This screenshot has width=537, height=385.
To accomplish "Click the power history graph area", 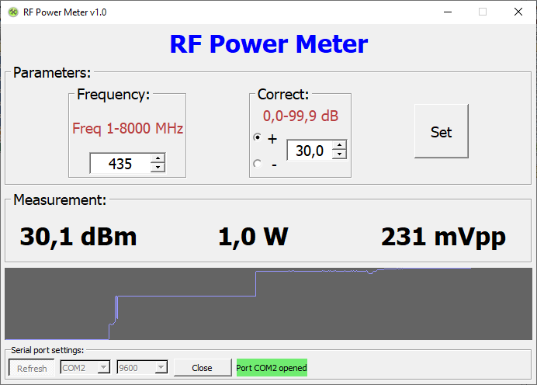I will point(268,303).
